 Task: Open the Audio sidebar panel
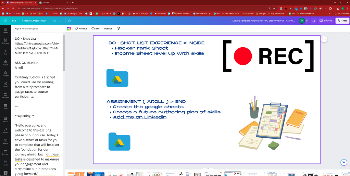[5, 130]
